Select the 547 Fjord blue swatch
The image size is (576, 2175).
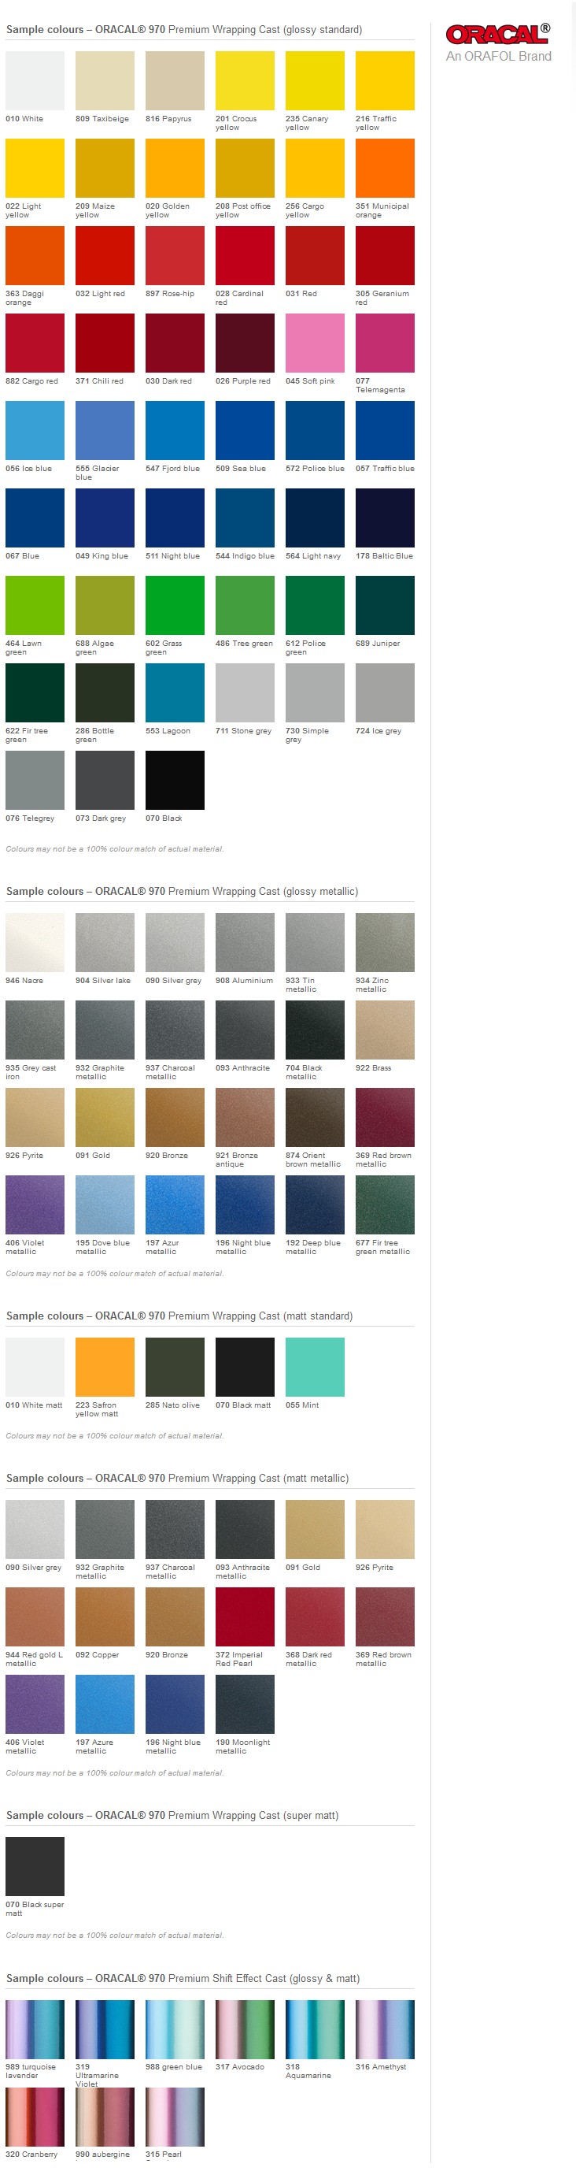(175, 431)
